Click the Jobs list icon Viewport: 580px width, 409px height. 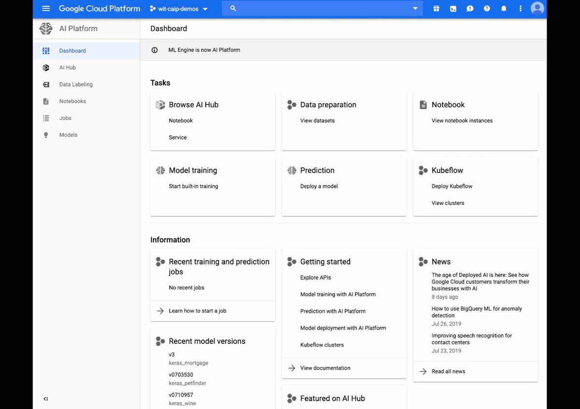point(46,118)
